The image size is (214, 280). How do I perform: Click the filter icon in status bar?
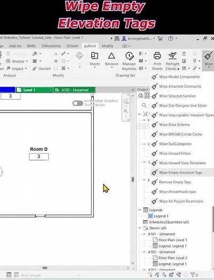[x=193, y=275]
